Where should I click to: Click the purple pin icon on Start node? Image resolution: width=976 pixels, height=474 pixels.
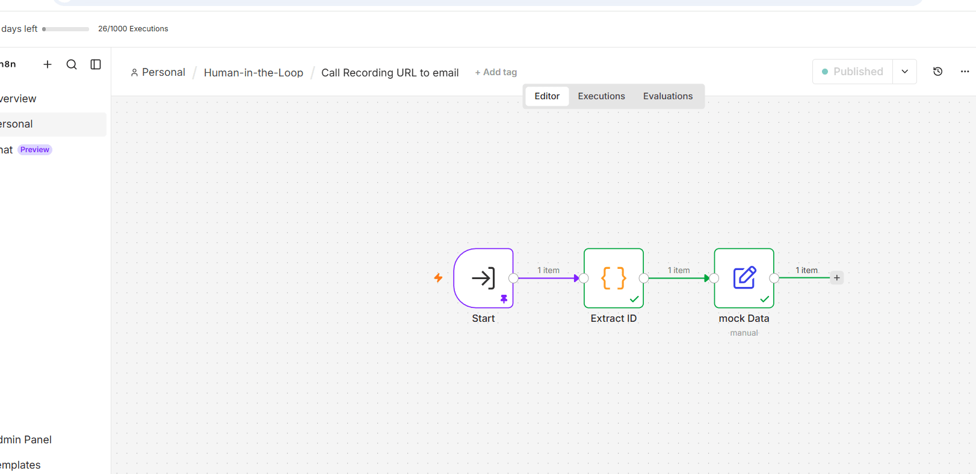[504, 299]
